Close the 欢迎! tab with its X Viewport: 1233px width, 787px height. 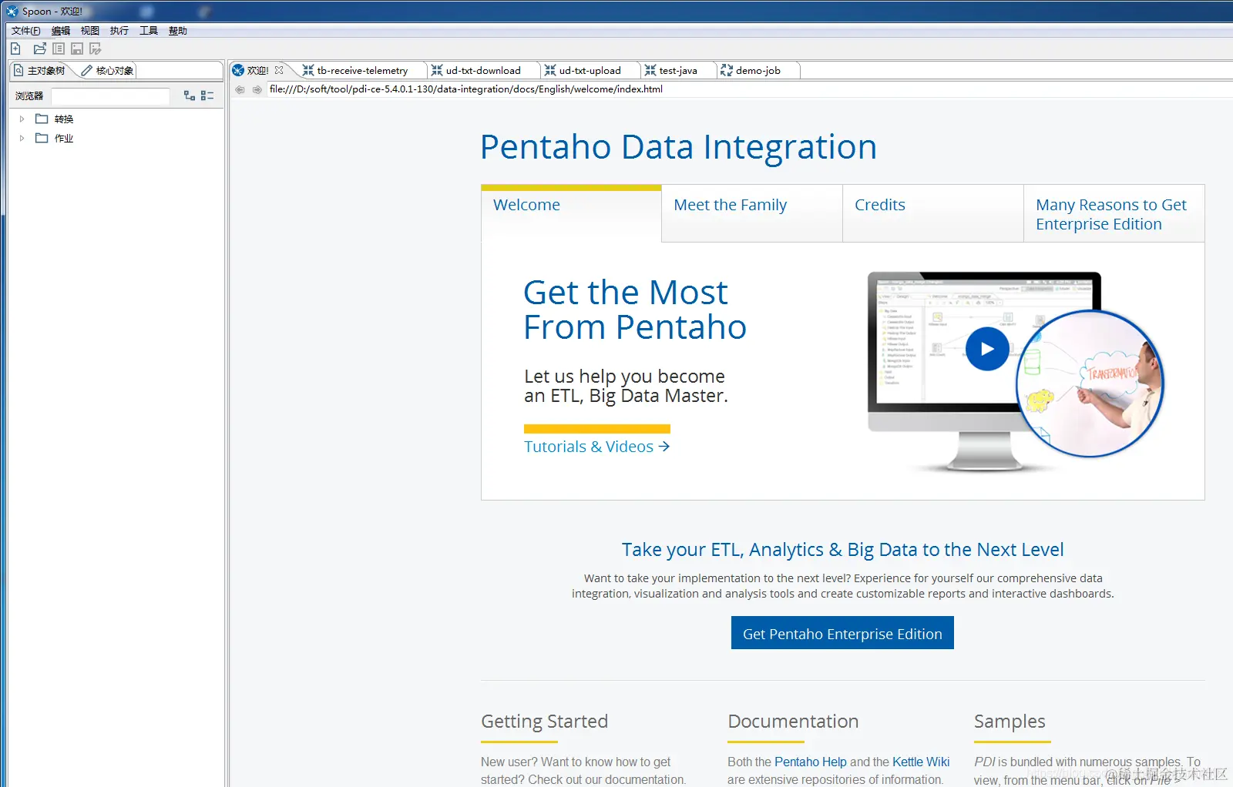pyautogui.click(x=279, y=70)
